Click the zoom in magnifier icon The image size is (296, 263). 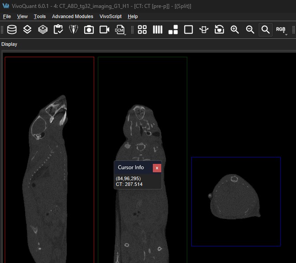[x=235, y=30]
